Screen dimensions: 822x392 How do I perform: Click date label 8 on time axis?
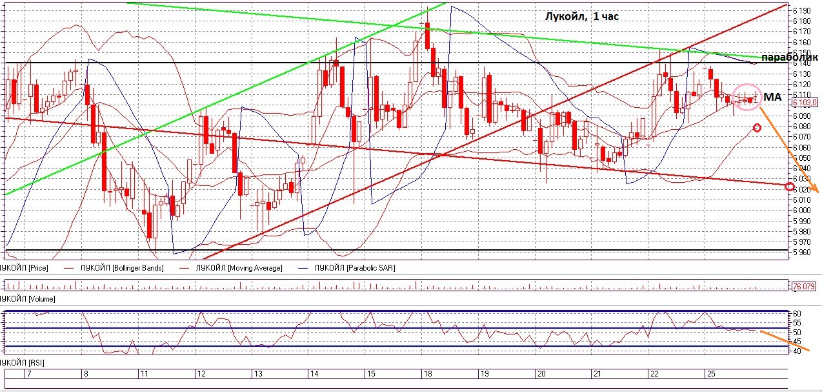[x=85, y=375]
